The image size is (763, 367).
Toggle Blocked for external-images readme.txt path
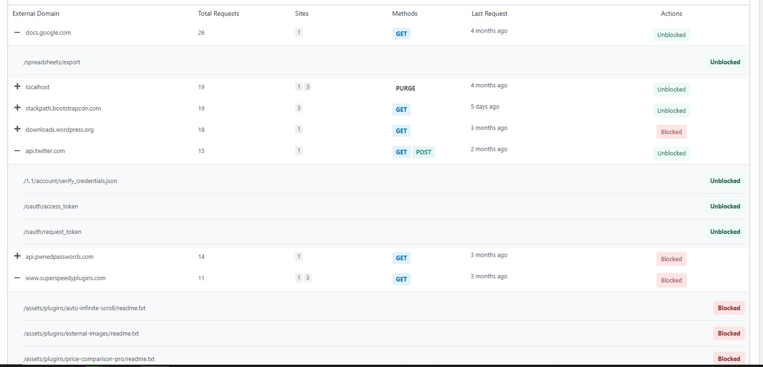tap(728, 334)
